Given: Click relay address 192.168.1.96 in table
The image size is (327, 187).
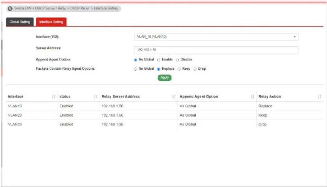Looking at the screenshot, I should pos(112,124).
